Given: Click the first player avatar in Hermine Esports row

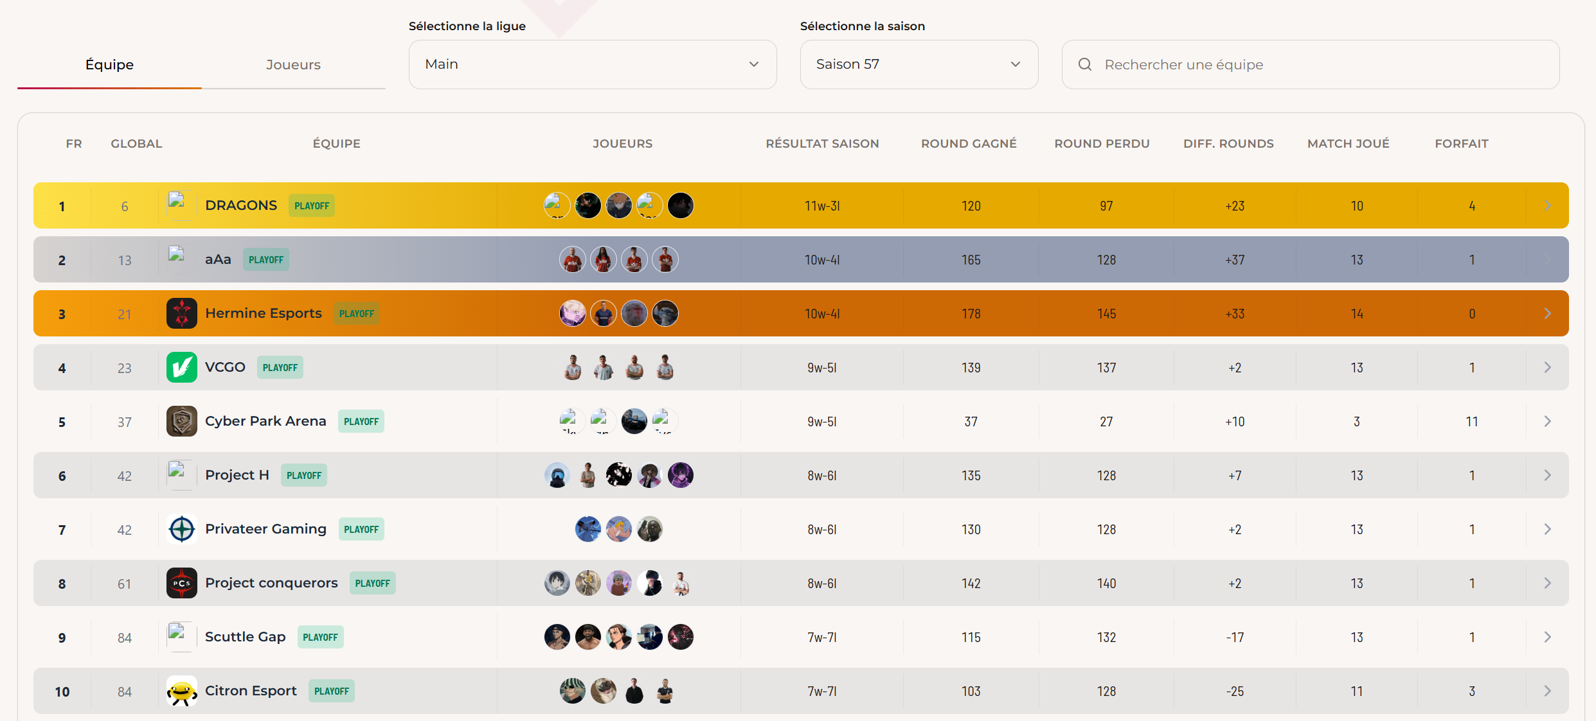Looking at the screenshot, I should click(x=573, y=313).
